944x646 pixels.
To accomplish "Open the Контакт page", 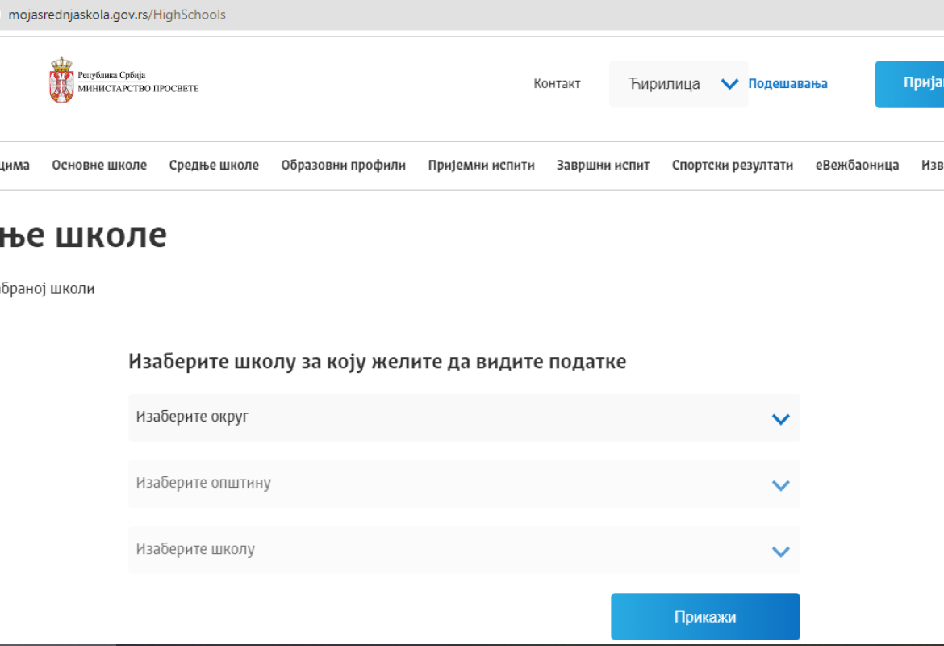I will pos(557,83).
